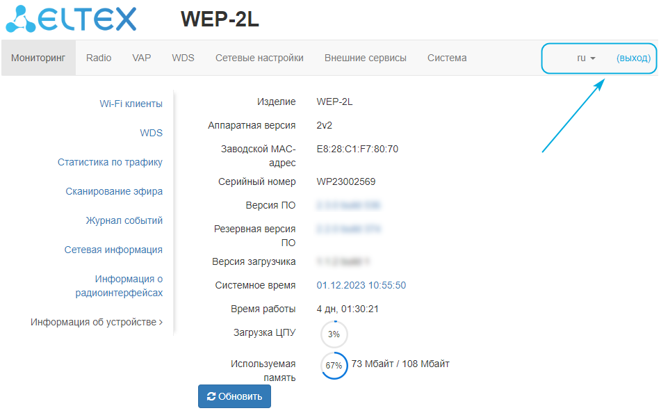This screenshot has width=661, height=413.
Task: Open the Система tab
Action: pos(447,58)
